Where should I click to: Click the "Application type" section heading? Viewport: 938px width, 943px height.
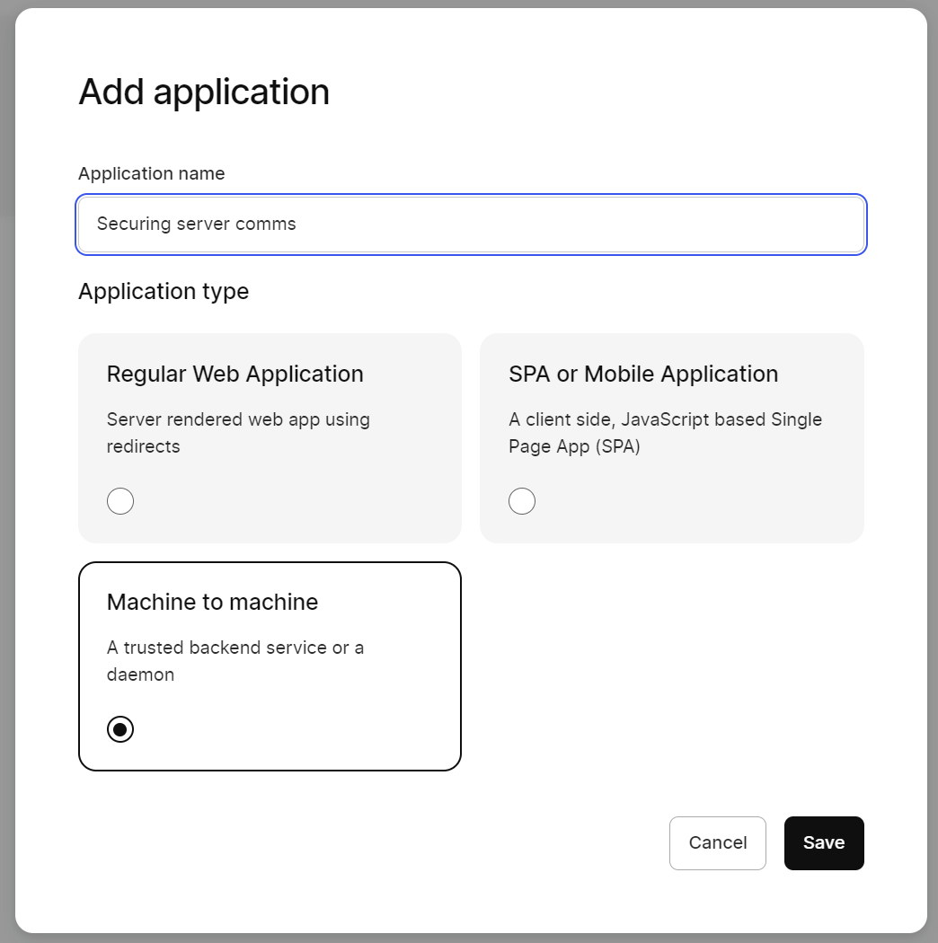[x=163, y=292]
